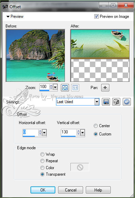Click the Vertical offset field showing 130
Image resolution: width=135 pixels, height=198 pixels.
[69, 132]
